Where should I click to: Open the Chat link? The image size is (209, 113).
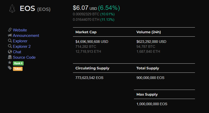[17, 52]
